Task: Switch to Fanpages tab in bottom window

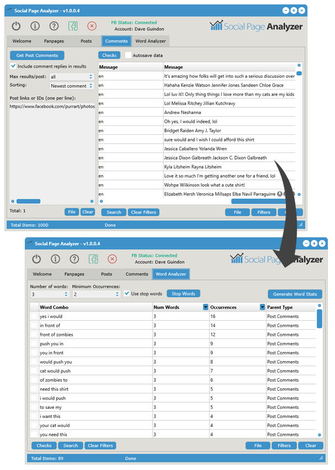Action: point(74,274)
